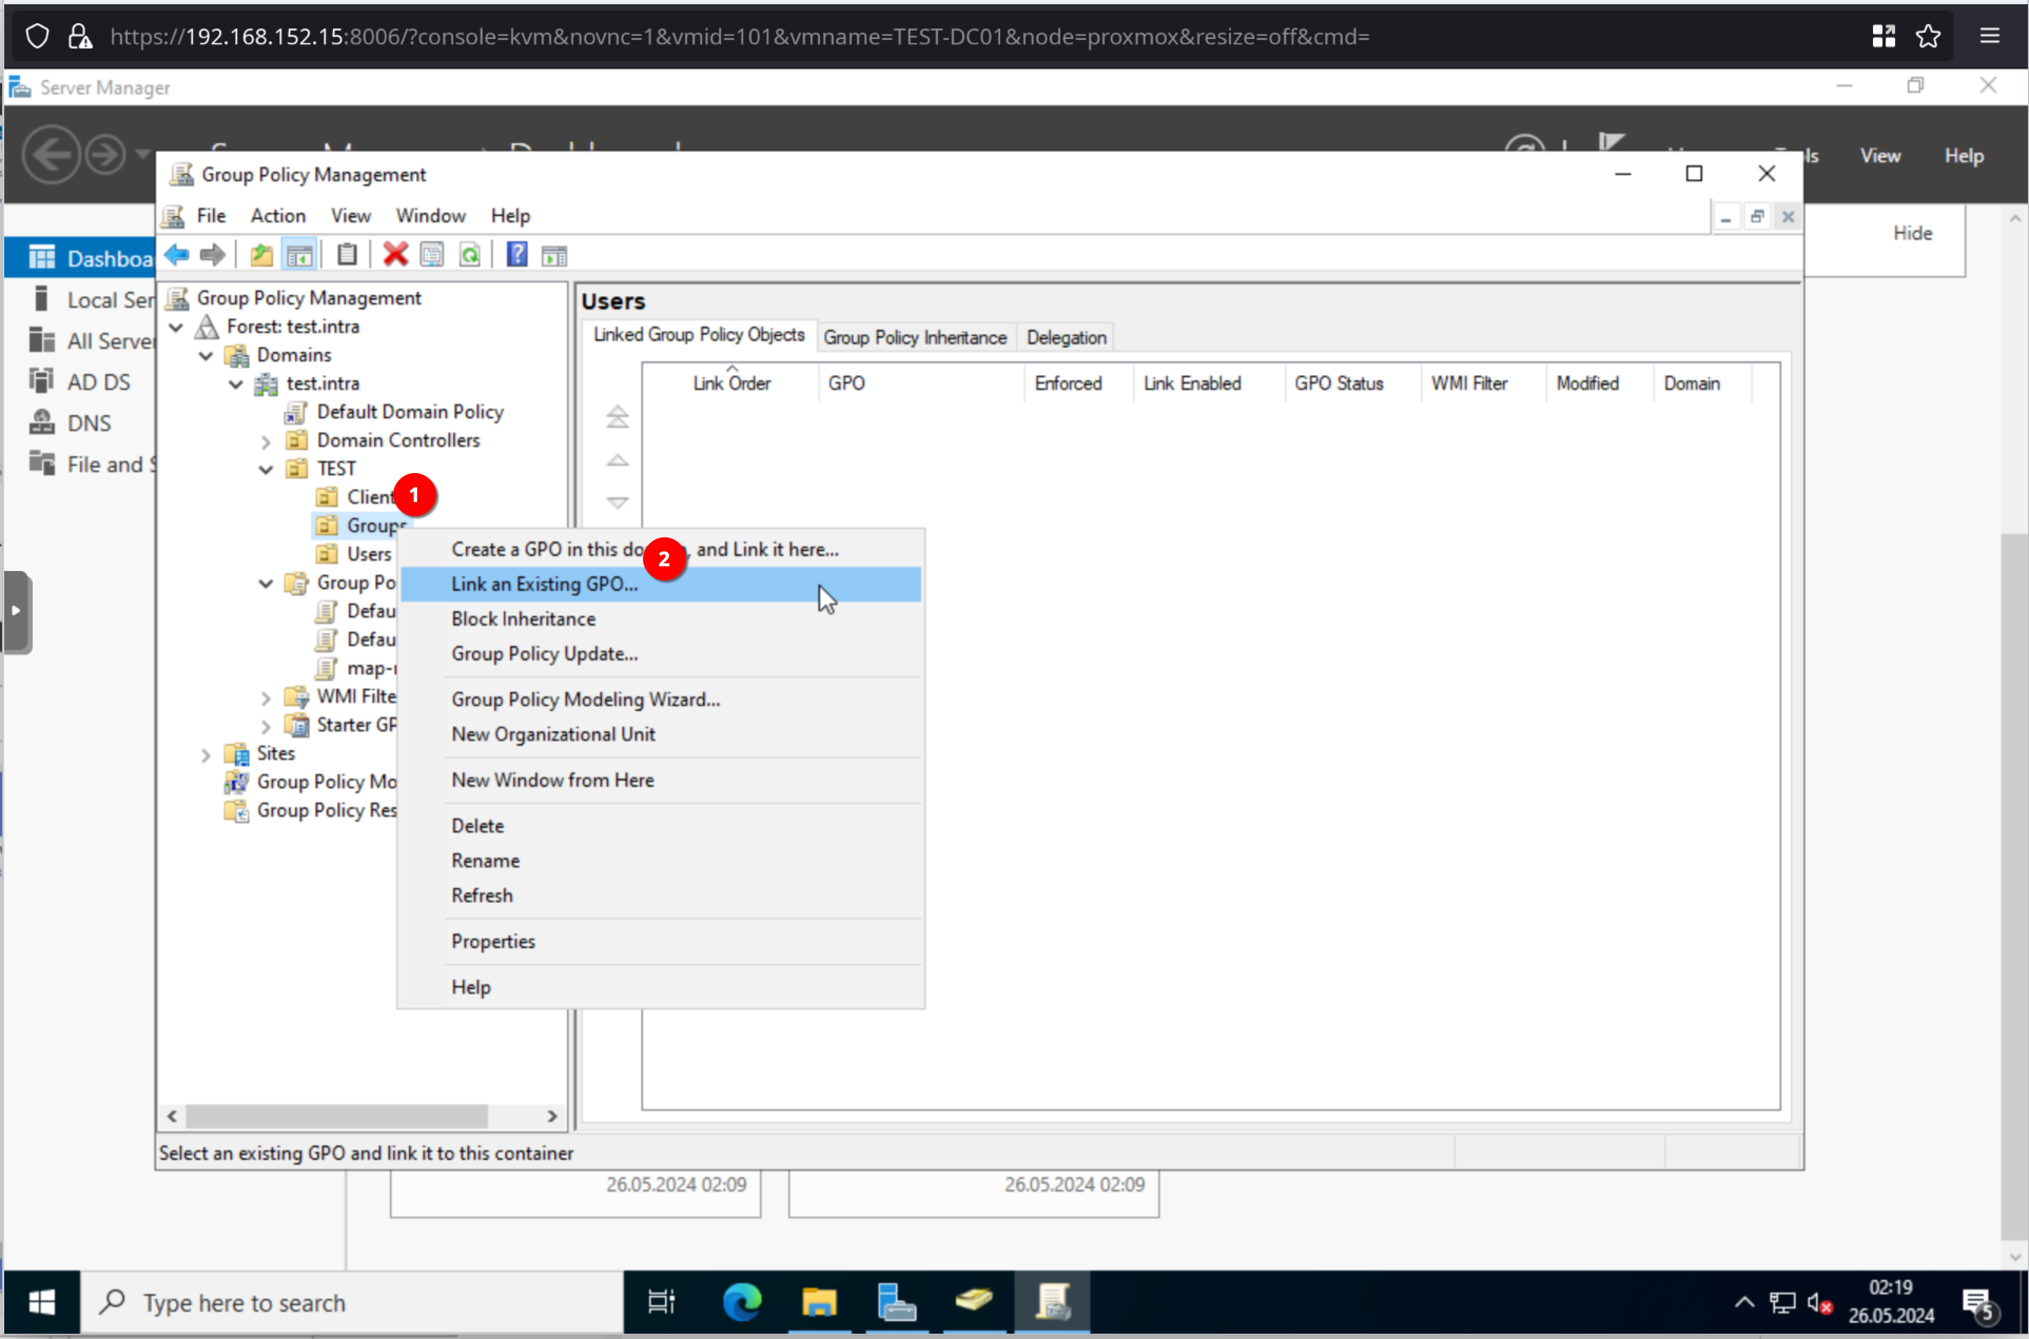Open the File menu in Group Policy Management
The width and height of the screenshot is (2029, 1339).
[x=211, y=216]
